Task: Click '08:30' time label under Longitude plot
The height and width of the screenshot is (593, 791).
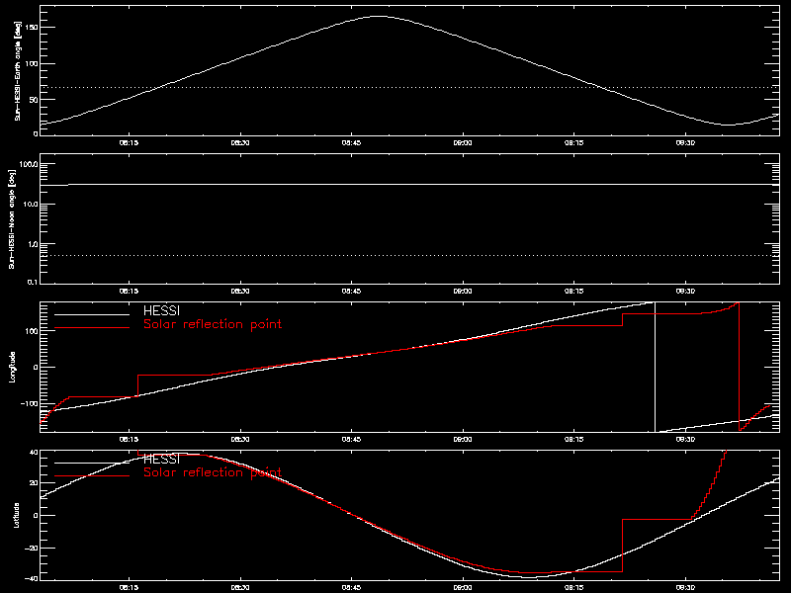Action: tap(240, 440)
